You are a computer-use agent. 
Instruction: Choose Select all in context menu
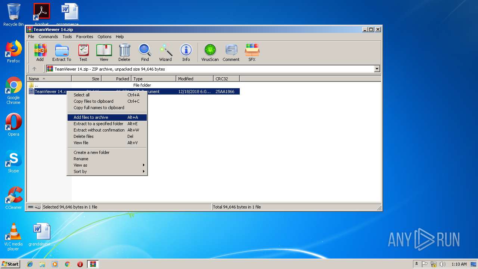[107, 95]
